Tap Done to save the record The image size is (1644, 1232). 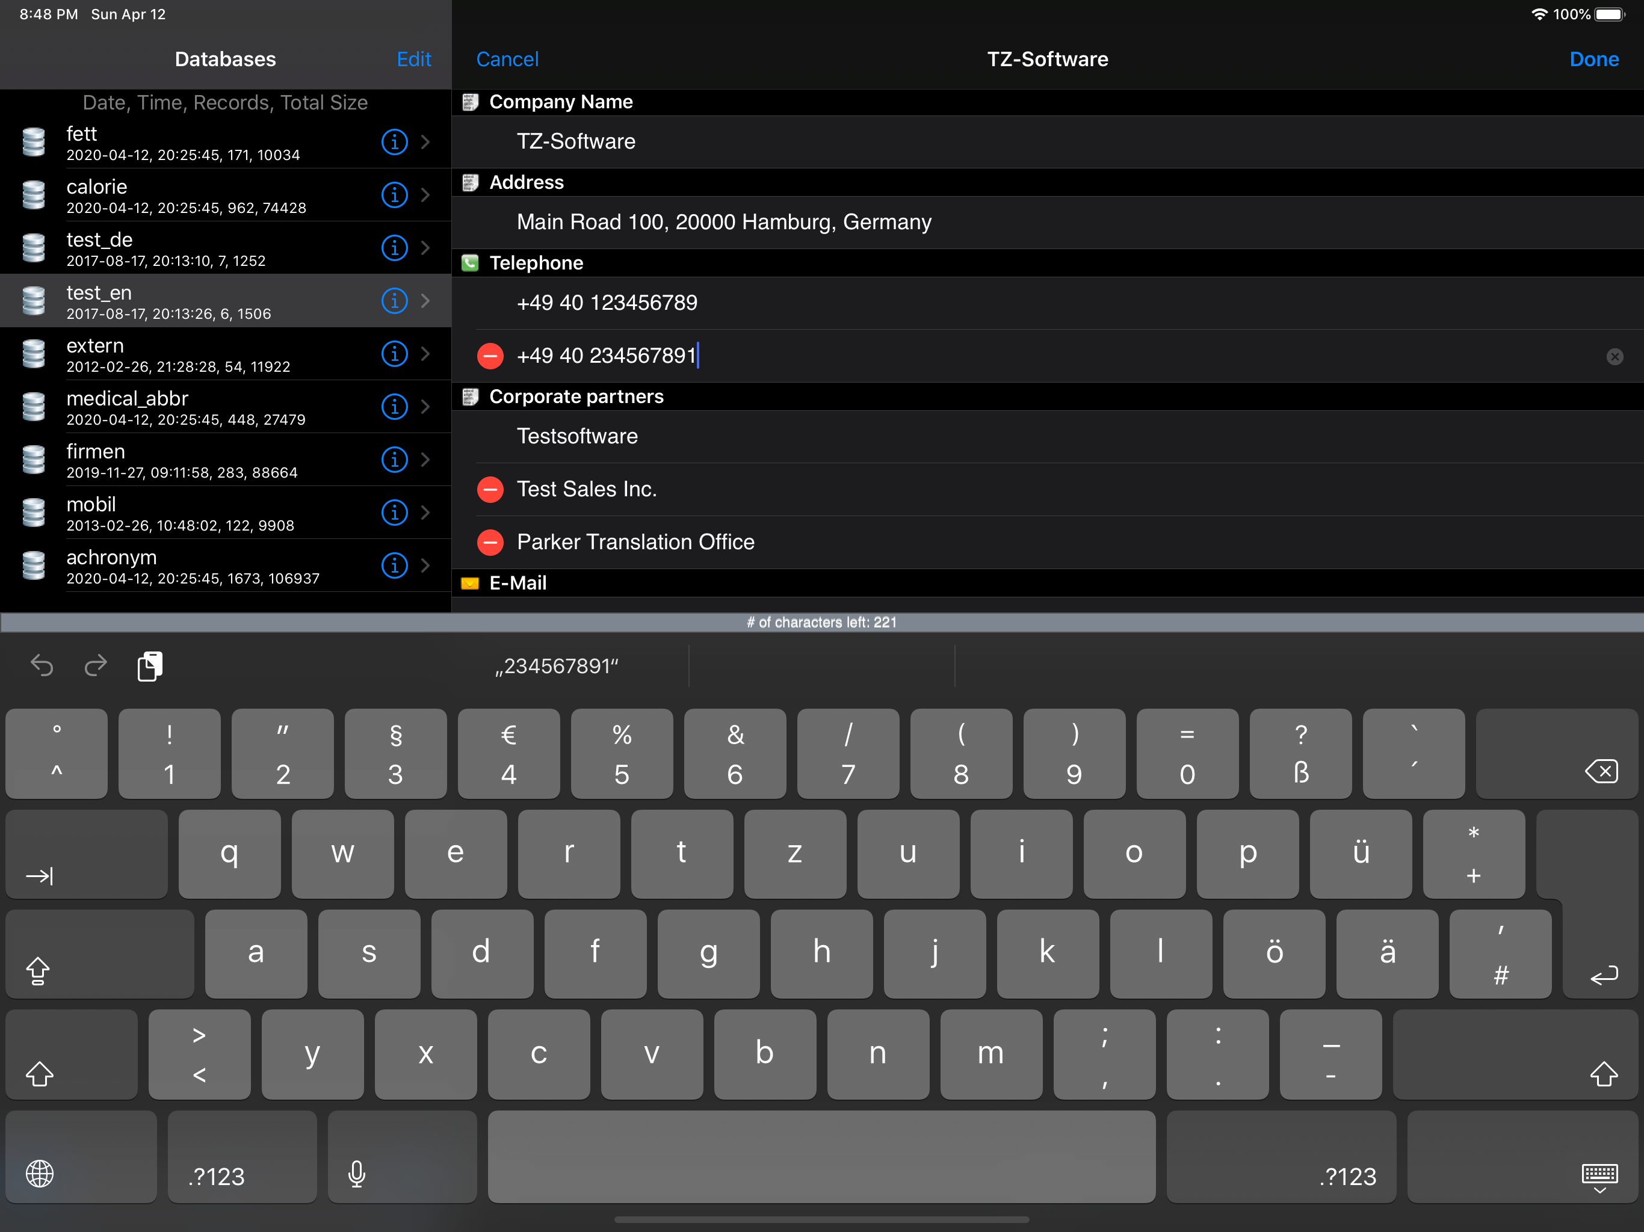tap(1593, 60)
